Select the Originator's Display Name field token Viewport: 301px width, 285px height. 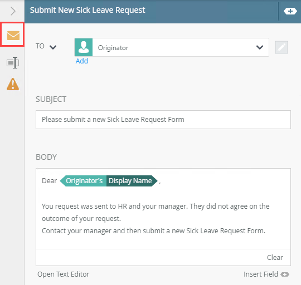coord(109,181)
